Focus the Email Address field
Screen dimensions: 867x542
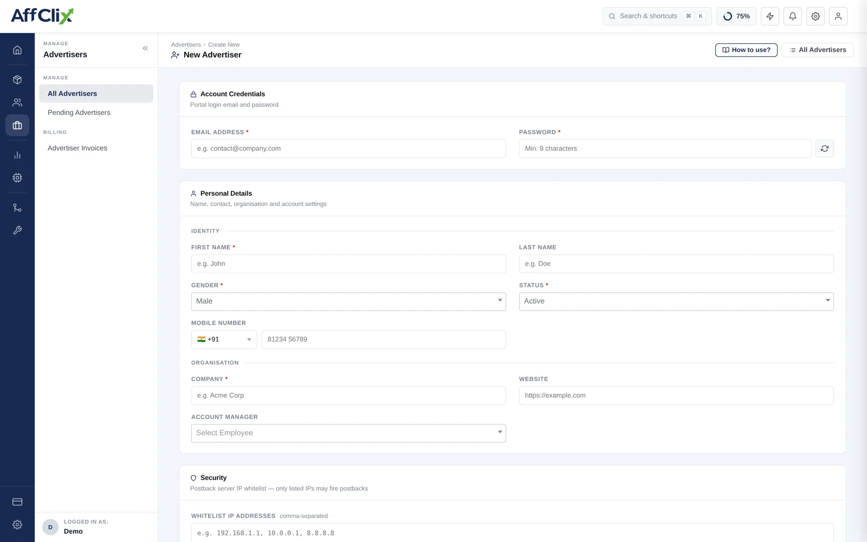tap(348, 149)
